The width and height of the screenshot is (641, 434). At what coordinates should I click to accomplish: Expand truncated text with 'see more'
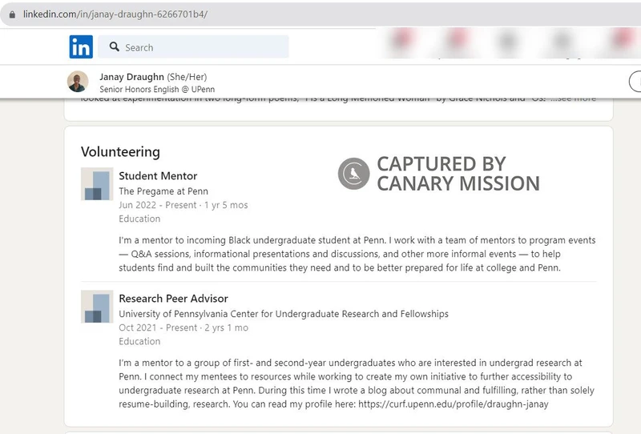point(573,98)
